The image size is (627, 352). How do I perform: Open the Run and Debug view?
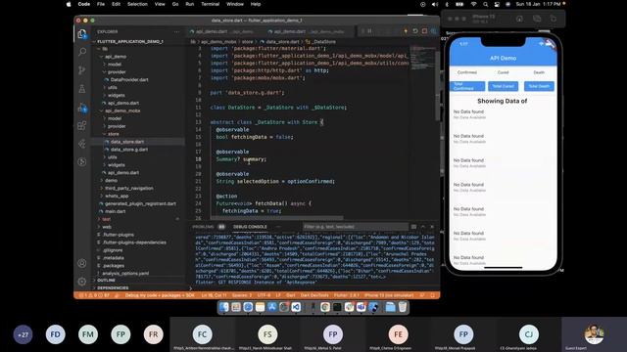pyautogui.click(x=82, y=108)
